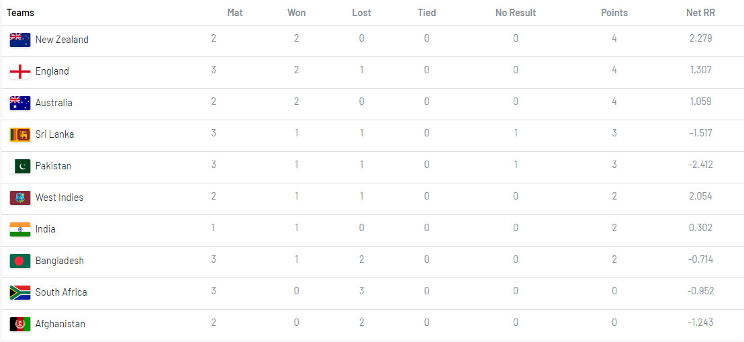Click India's Net RR value 0.302

[700, 228]
